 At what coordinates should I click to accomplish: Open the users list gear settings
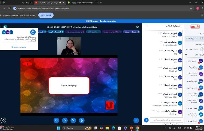pyautogui.click(x=186, y=55)
